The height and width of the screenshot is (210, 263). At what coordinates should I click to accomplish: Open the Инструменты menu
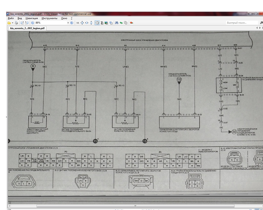pyautogui.click(x=49, y=18)
